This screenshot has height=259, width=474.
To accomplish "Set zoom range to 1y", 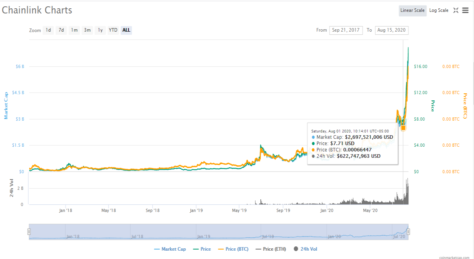I will (x=100, y=30).
